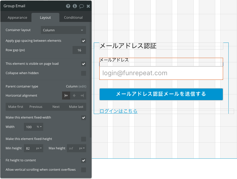Click the (edit) parent container link
The image size is (237, 179).
coord(82,86)
